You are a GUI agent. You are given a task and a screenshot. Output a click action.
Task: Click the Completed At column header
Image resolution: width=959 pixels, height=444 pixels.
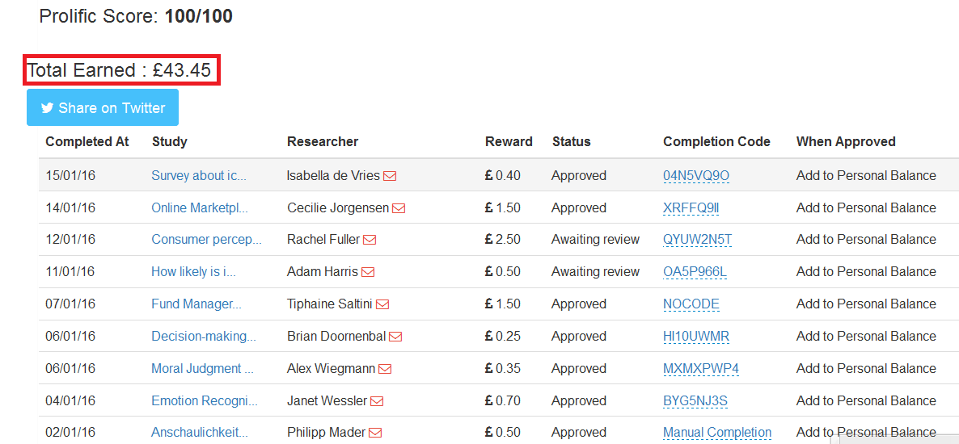click(x=87, y=142)
